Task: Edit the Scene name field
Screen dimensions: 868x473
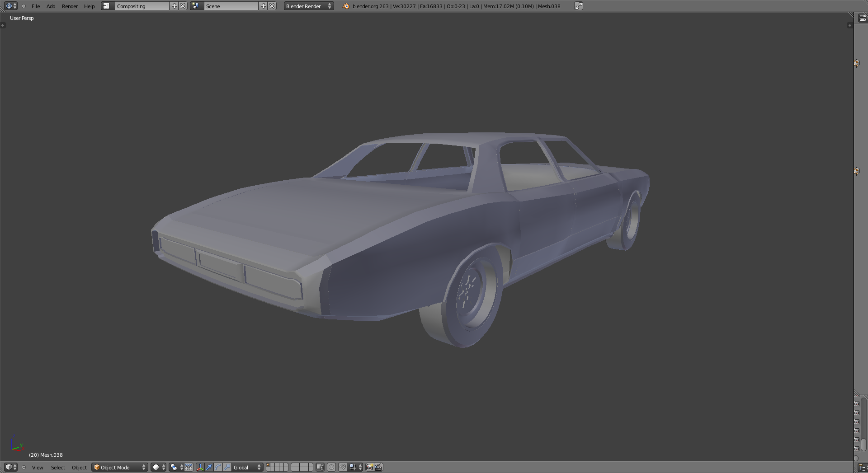Action: click(231, 6)
